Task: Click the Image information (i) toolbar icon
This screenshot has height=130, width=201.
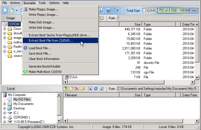Action: [101, 10]
